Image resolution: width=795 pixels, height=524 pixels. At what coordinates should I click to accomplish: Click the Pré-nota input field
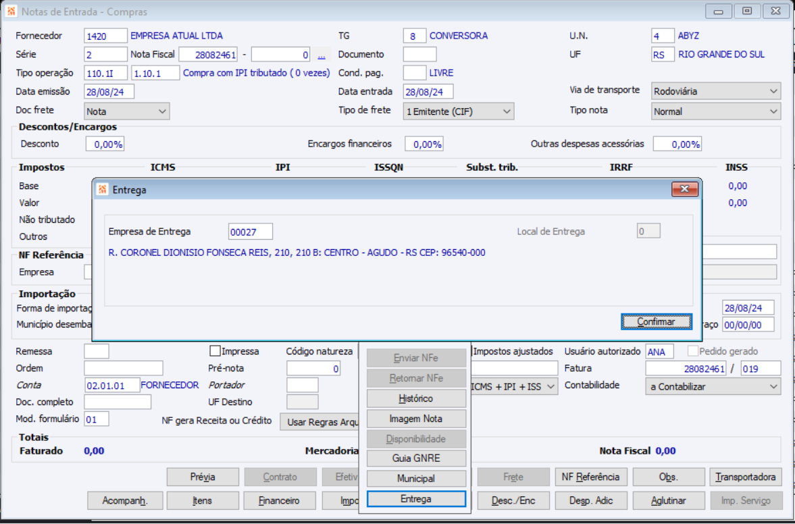pyautogui.click(x=313, y=369)
